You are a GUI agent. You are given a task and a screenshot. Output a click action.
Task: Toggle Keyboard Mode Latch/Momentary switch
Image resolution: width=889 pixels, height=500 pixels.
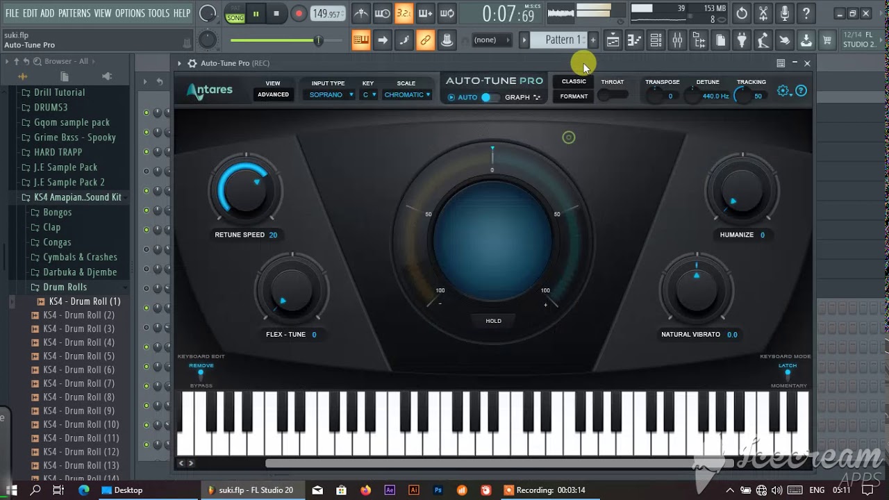[x=788, y=376]
